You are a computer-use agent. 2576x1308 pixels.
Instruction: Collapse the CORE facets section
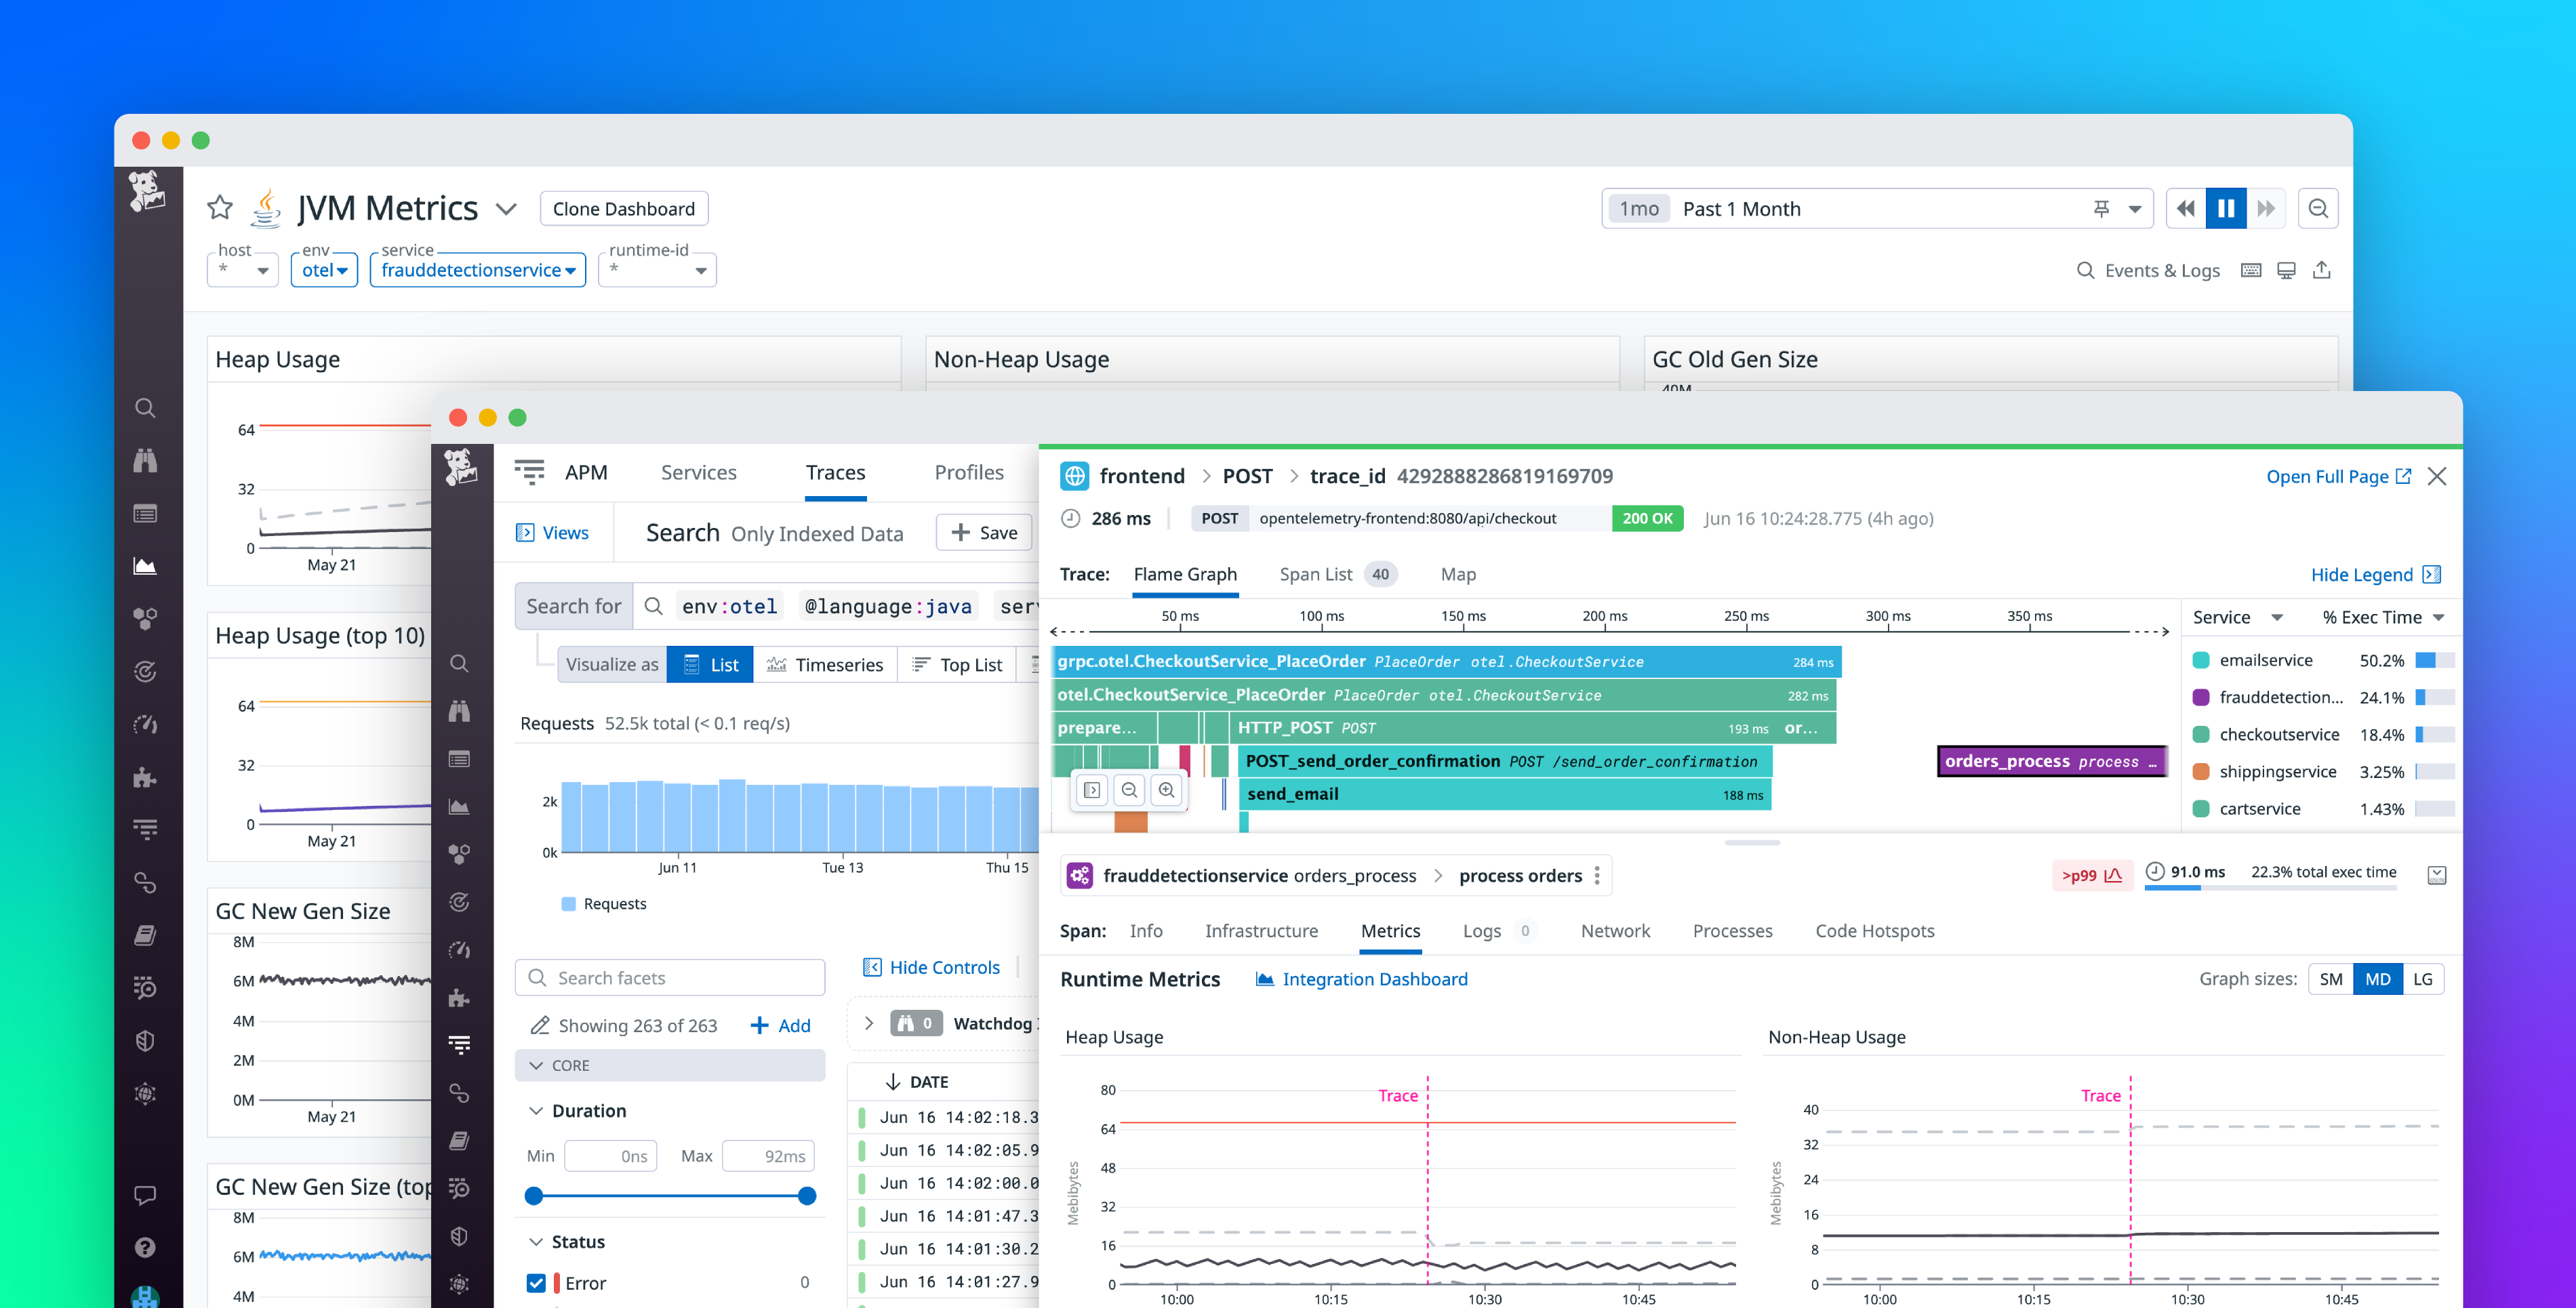pyautogui.click(x=536, y=1065)
